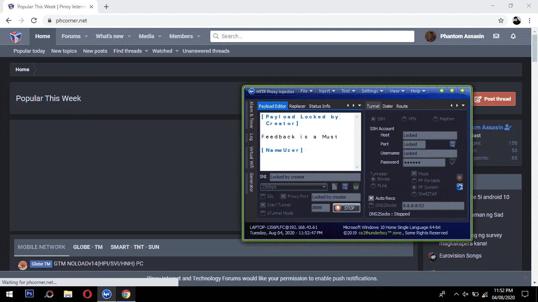This screenshot has width=538, height=302.
Task: Click the phcorner site logo in the navbar
Action: (x=16, y=37)
